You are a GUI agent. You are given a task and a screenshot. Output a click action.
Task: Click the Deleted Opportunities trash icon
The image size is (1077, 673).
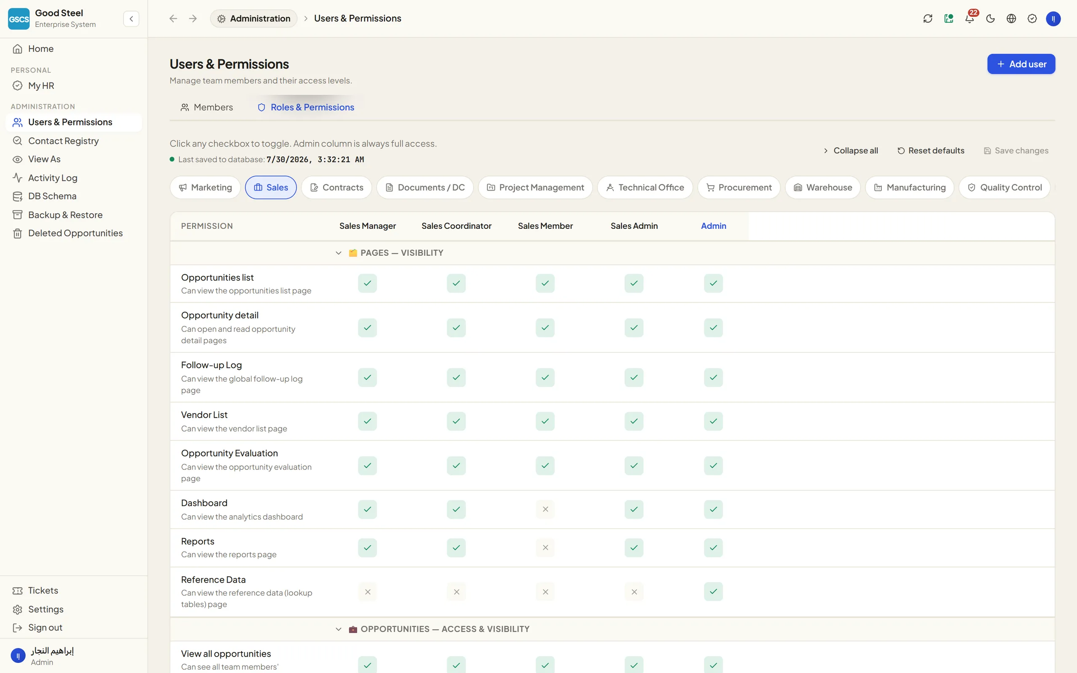17,233
